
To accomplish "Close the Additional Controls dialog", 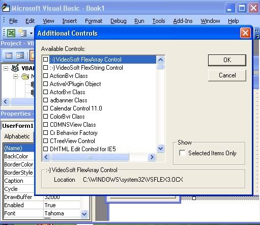I will (x=245, y=33).
